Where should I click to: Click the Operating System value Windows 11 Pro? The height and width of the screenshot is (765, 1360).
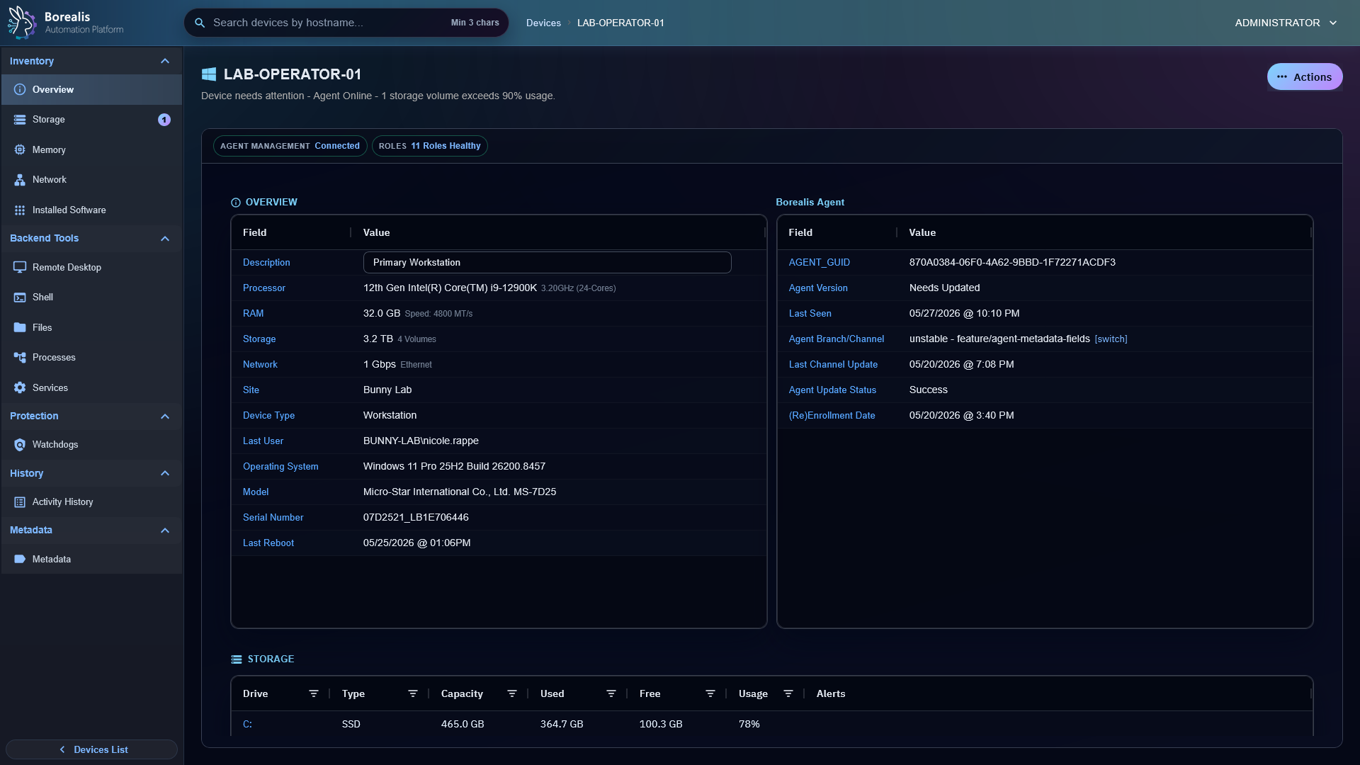(x=454, y=467)
